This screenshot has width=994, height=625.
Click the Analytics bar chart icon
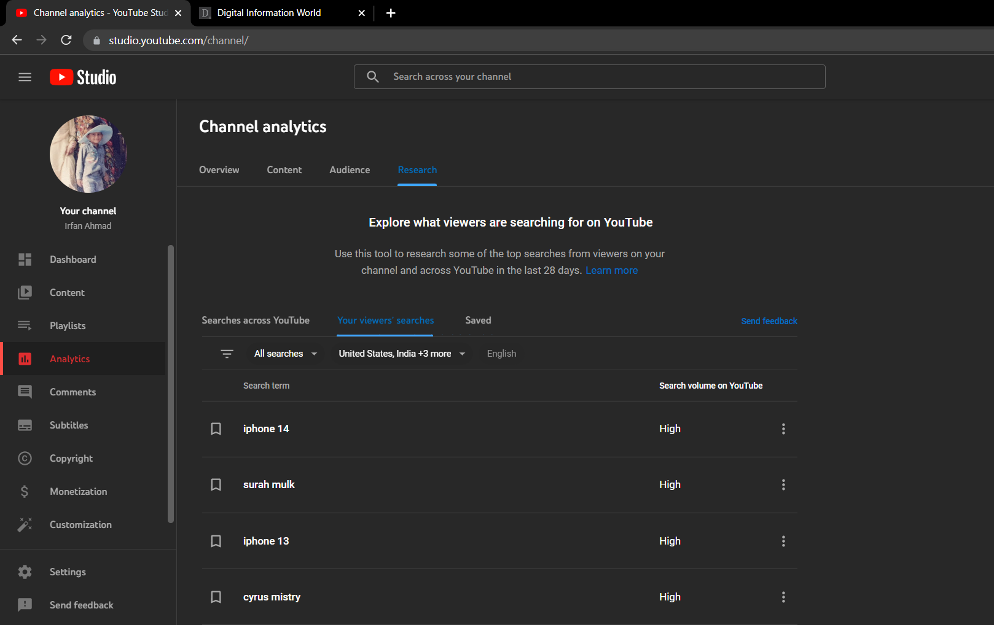(x=25, y=359)
